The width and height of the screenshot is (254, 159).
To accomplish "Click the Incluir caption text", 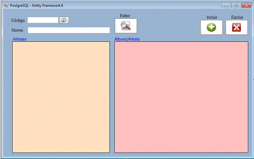I will point(212,17).
